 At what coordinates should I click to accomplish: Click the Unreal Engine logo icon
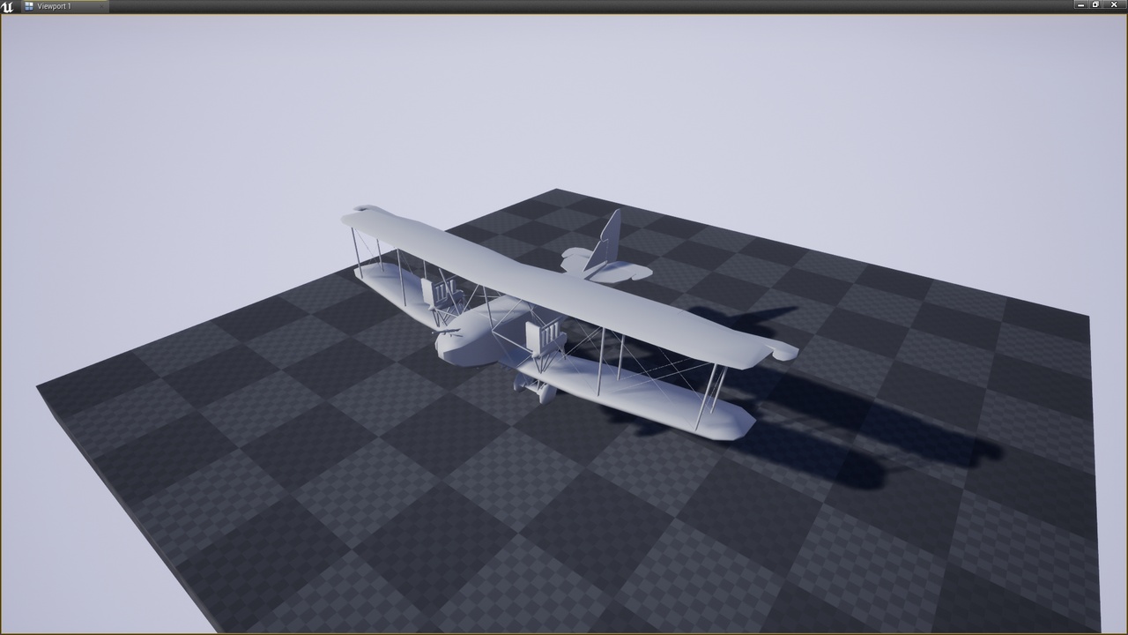point(8,6)
